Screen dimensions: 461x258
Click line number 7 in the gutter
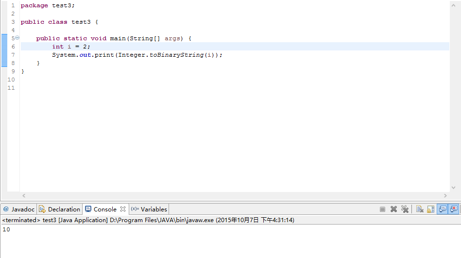click(13, 55)
